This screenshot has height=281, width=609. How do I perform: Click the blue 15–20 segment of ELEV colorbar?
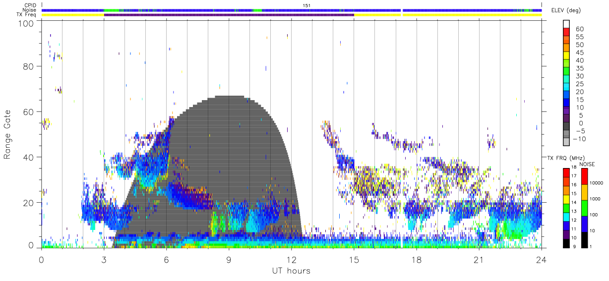[566, 96]
